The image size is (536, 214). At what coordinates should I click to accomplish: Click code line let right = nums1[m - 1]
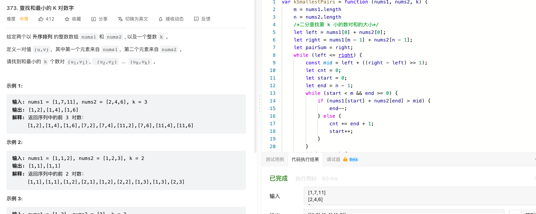click(x=353, y=40)
